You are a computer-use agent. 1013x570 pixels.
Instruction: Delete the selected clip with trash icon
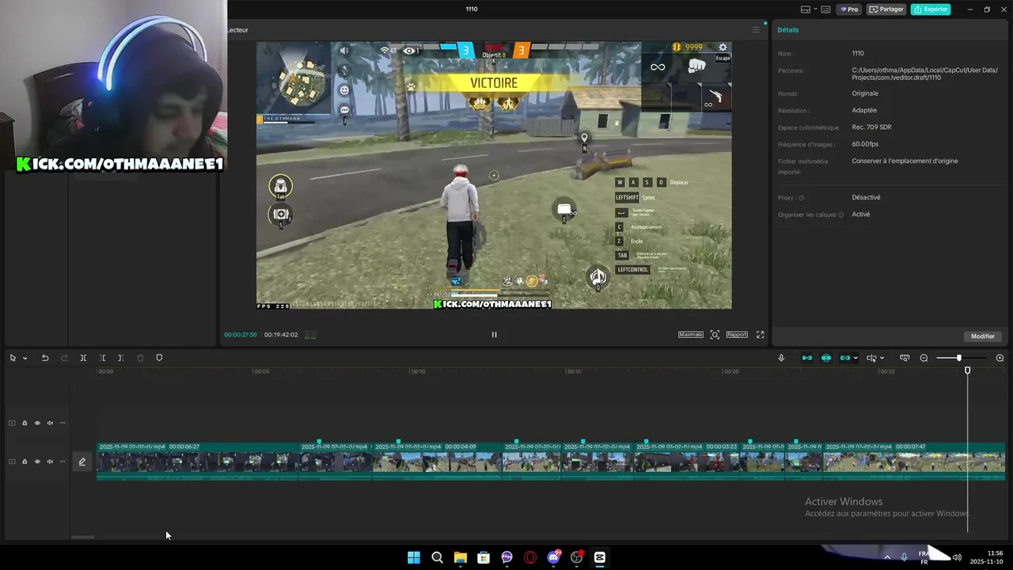(x=140, y=358)
